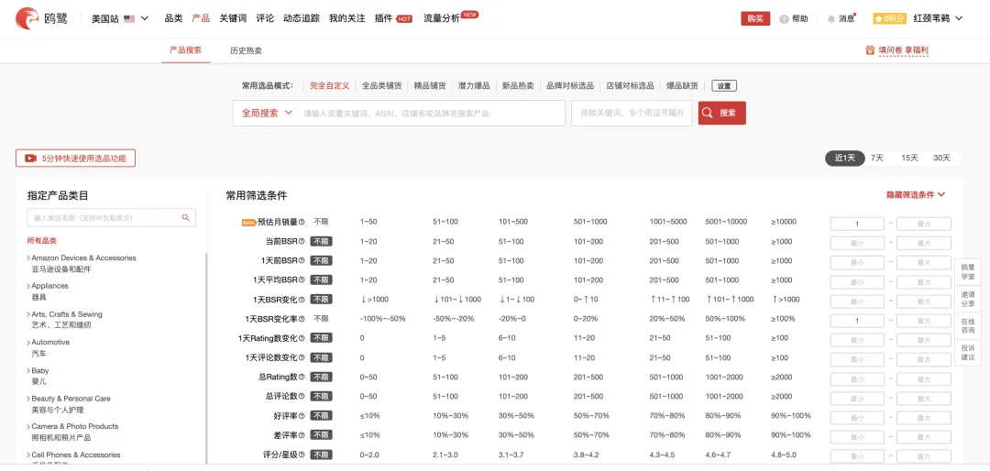The height and width of the screenshot is (471, 990).
Task: Open the 填问卷 拿福利 link
Action: tap(903, 50)
